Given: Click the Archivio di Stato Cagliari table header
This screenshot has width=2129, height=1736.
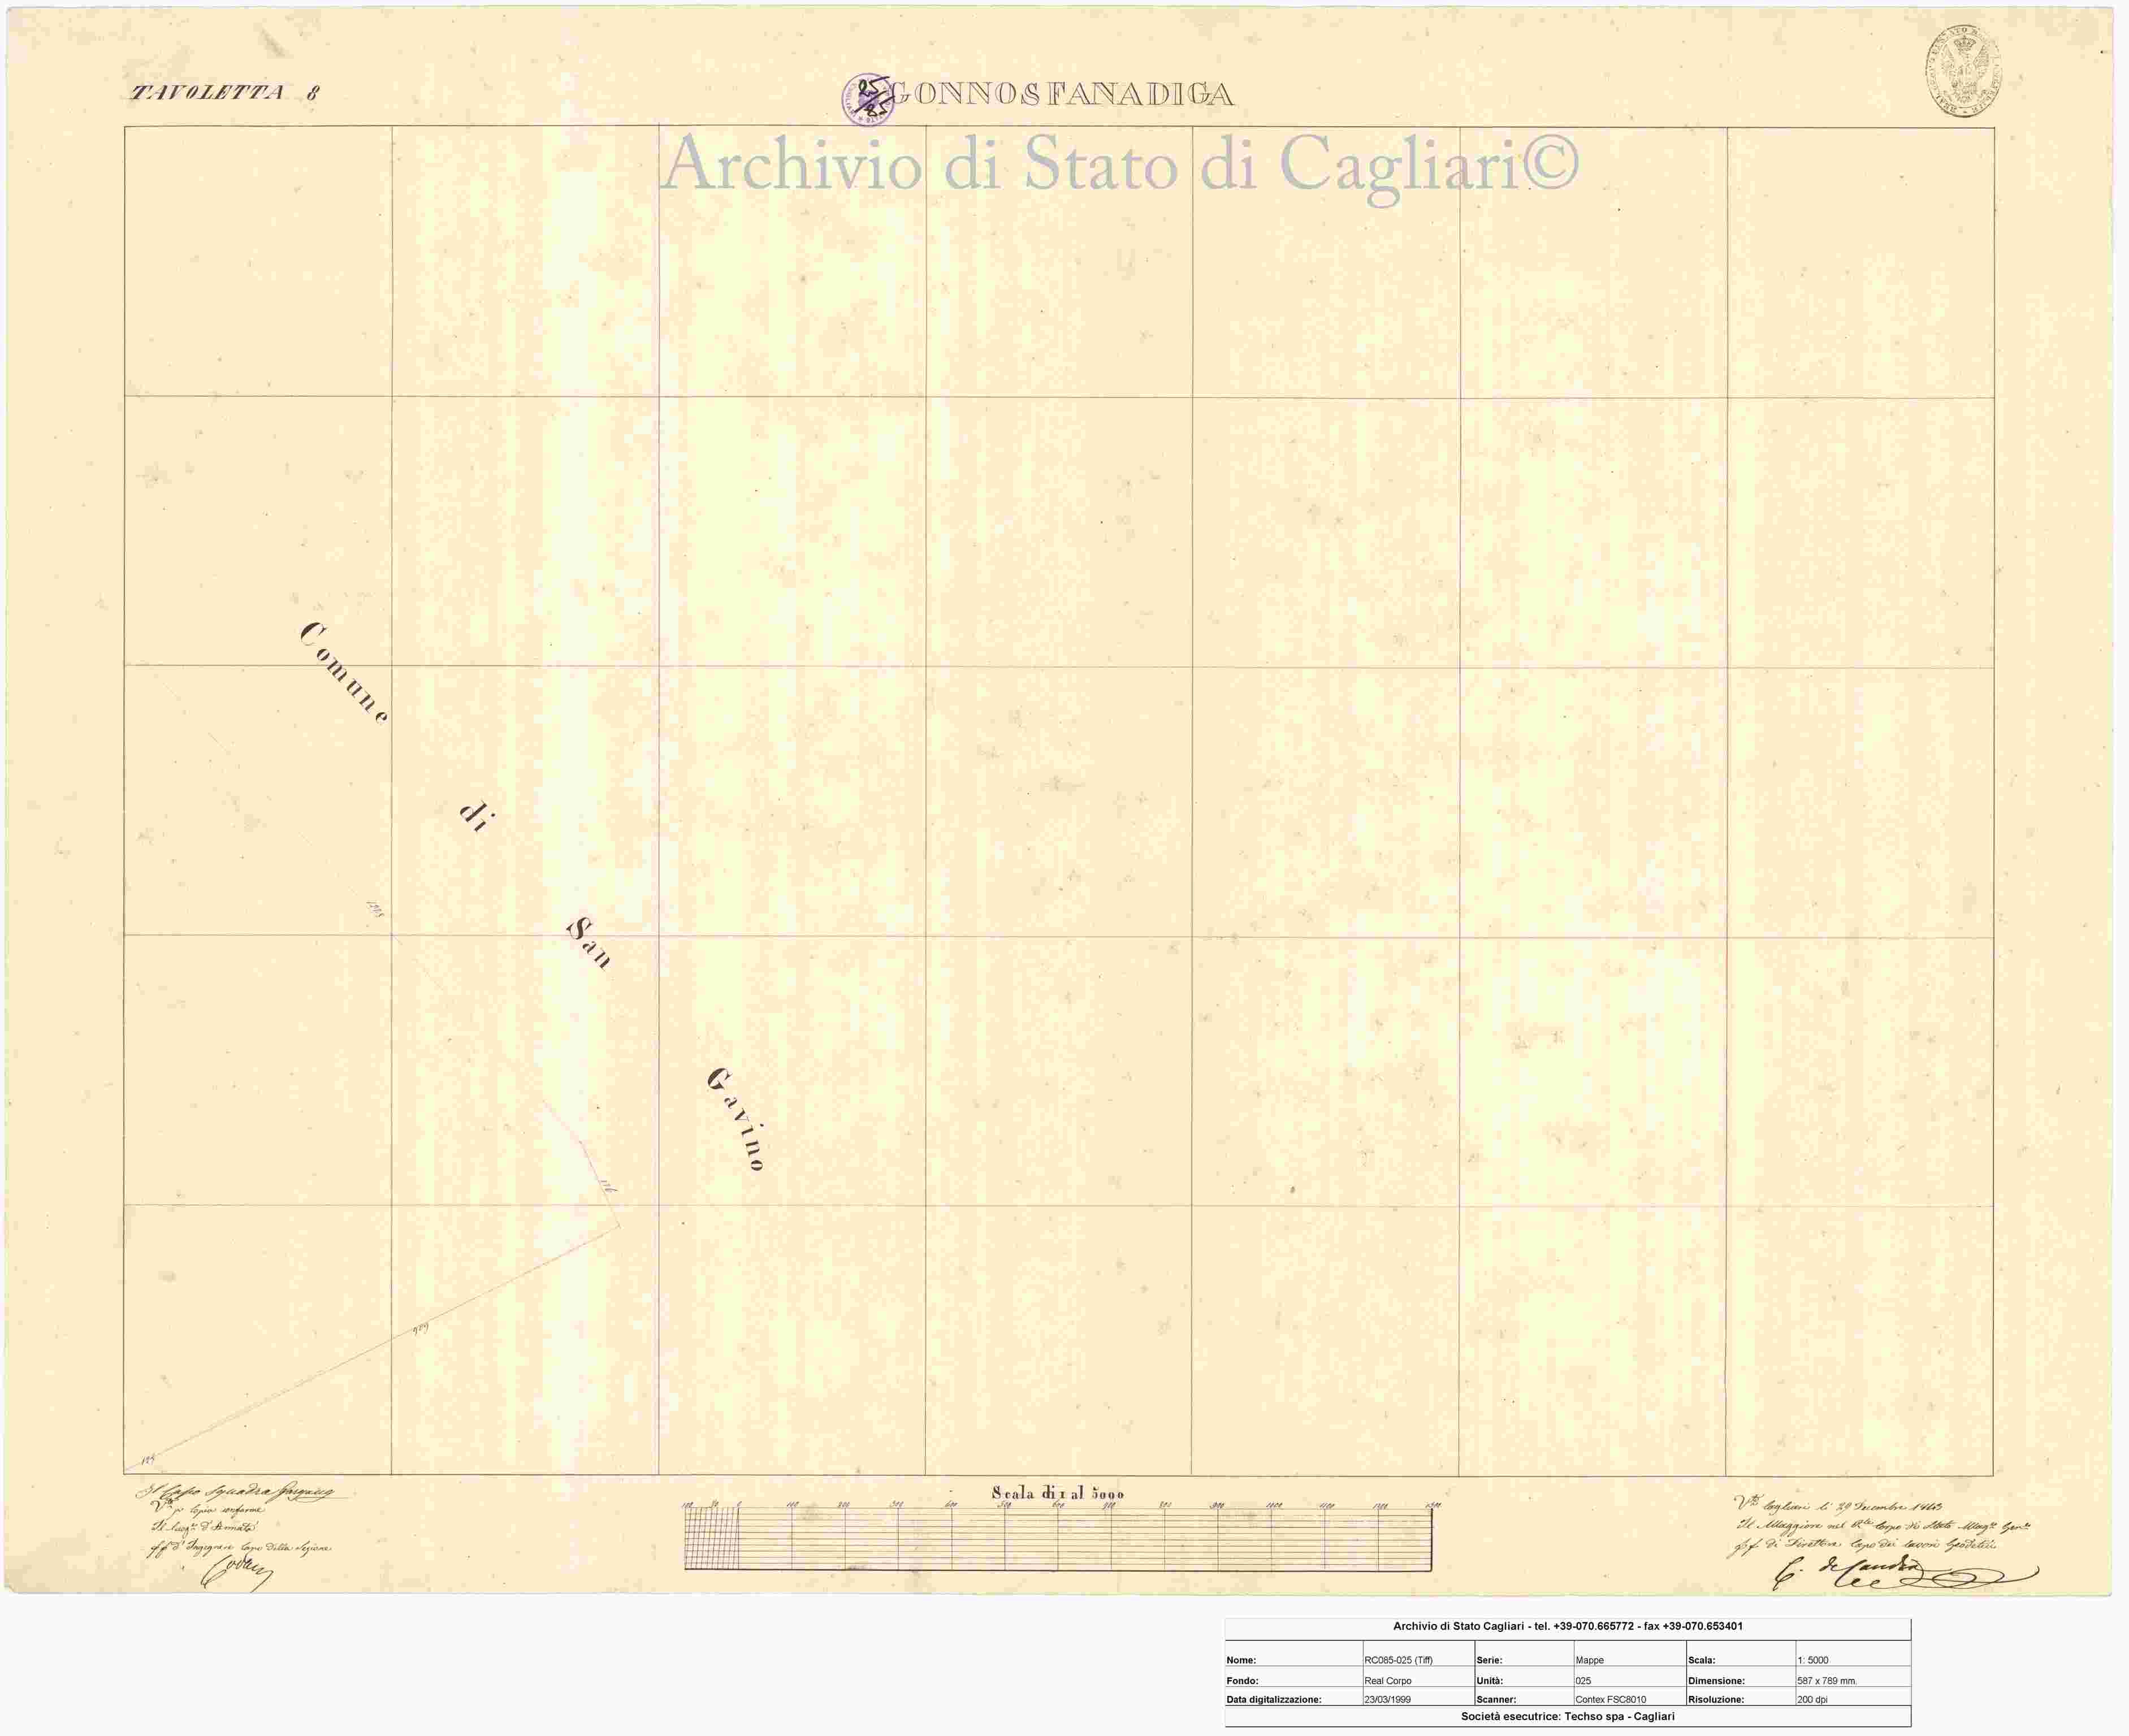Looking at the screenshot, I should 1567,1626.
